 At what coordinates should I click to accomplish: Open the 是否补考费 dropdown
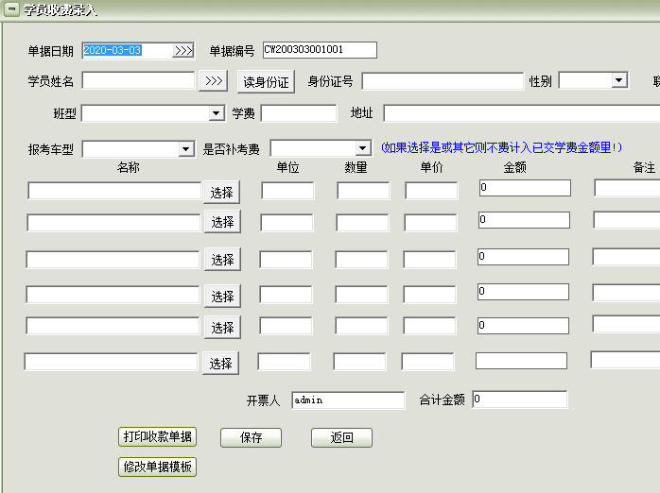pyautogui.click(x=362, y=149)
